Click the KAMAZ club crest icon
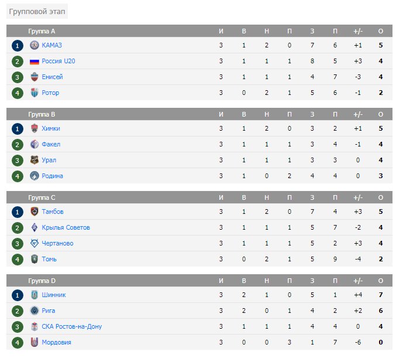 35,45
